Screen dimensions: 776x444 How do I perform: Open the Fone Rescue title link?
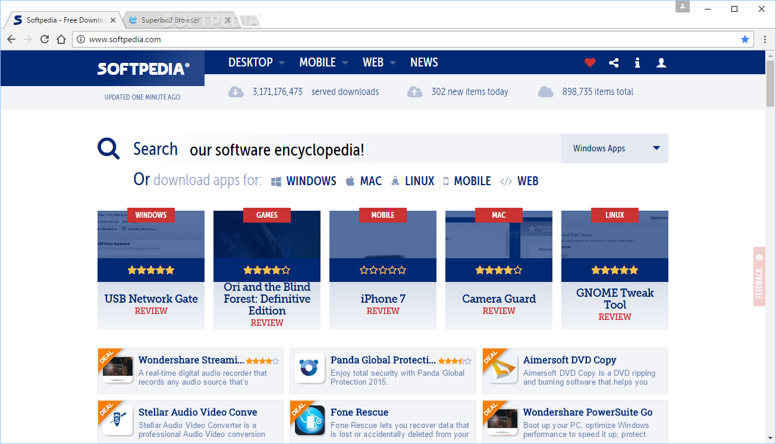click(359, 412)
